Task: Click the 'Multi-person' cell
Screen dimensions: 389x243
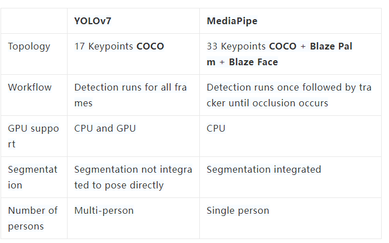Action: pyautogui.click(x=104, y=210)
